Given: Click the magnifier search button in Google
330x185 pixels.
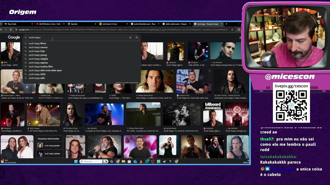Looking at the screenshot, I should [137, 38].
